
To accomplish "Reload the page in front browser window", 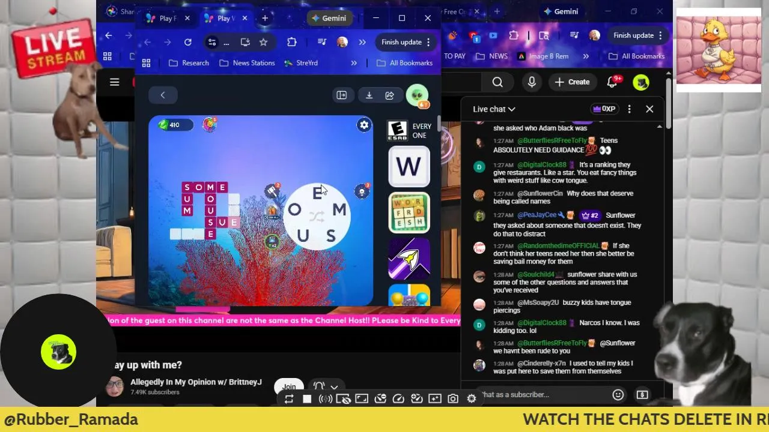I will click(x=187, y=42).
